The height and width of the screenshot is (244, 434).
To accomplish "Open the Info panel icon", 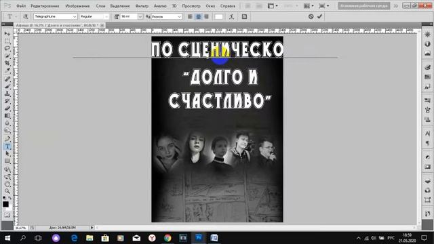I will [427, 43].
